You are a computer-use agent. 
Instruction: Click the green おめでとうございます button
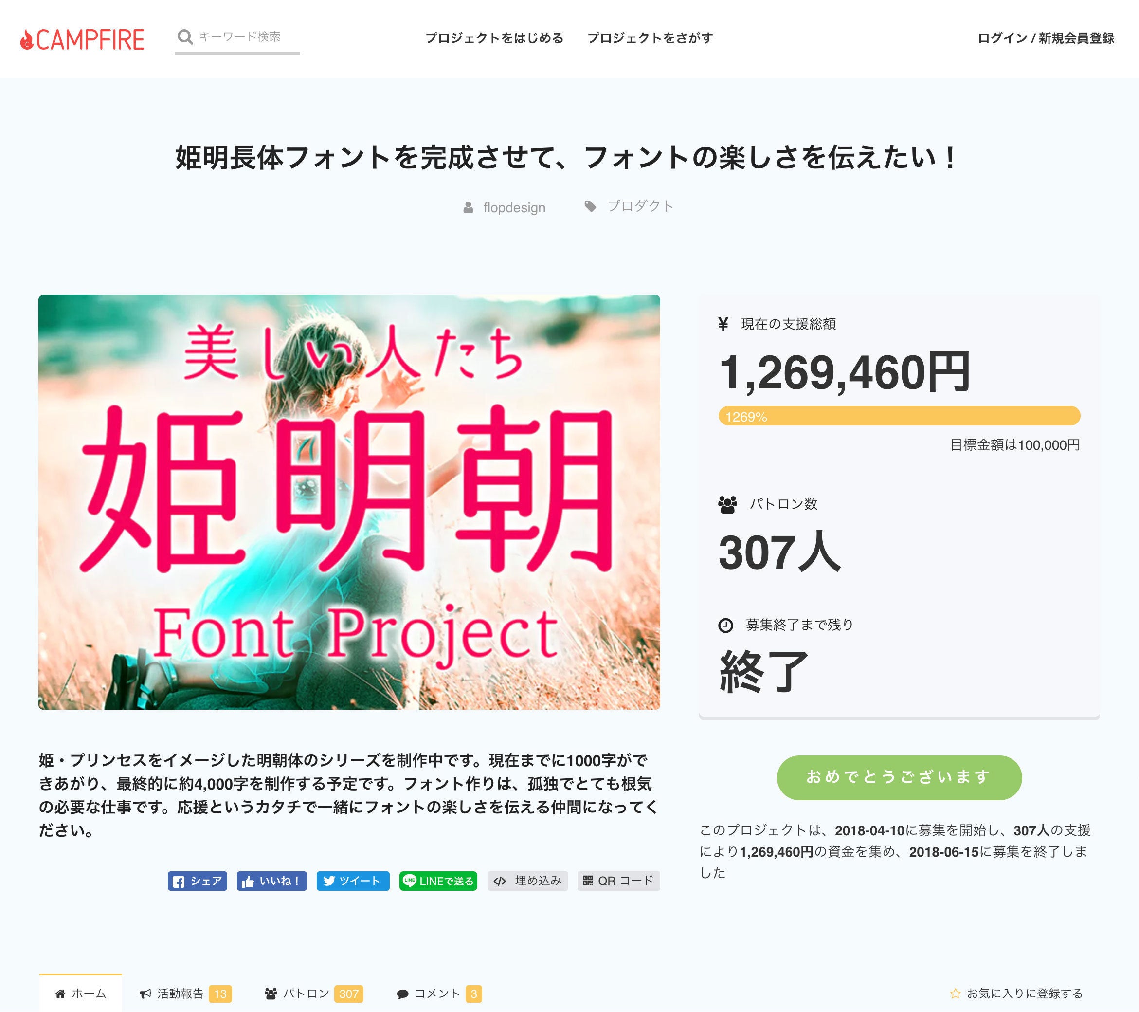pos(899,777)
